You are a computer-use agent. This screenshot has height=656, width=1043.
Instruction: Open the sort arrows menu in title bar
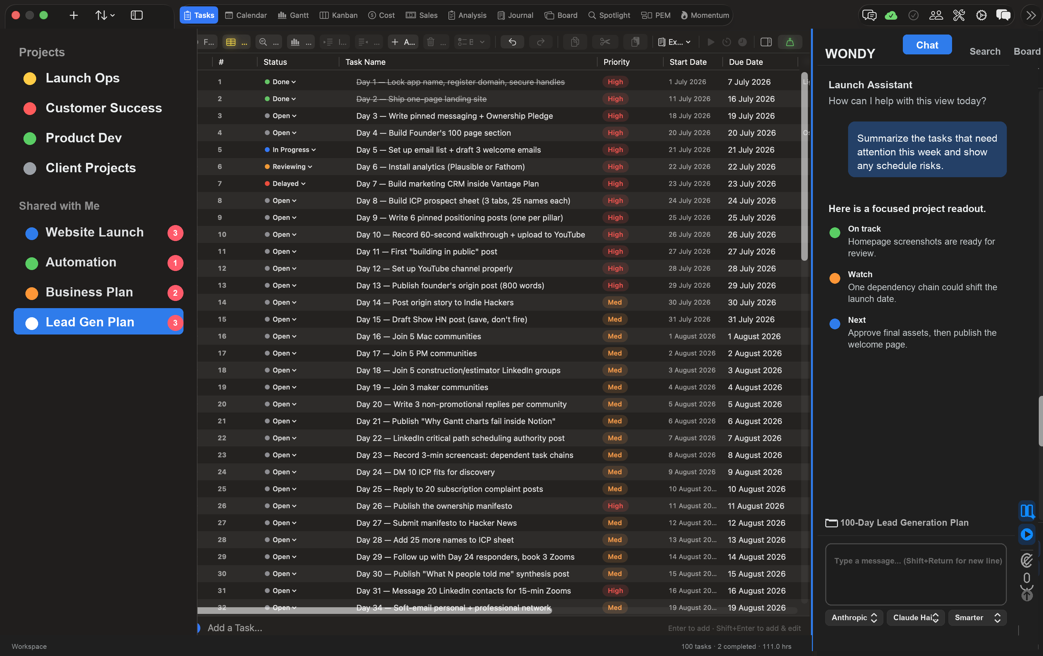pos(105,15)
